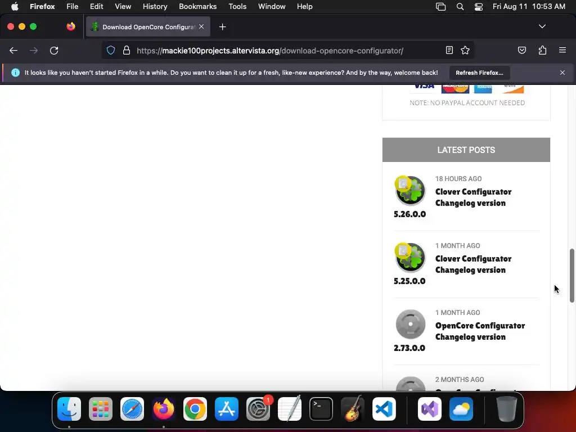Open Clover Configurator Changelog 5.26.0.0 post
This screenshot has width=576, height=432.
(473, 197)
